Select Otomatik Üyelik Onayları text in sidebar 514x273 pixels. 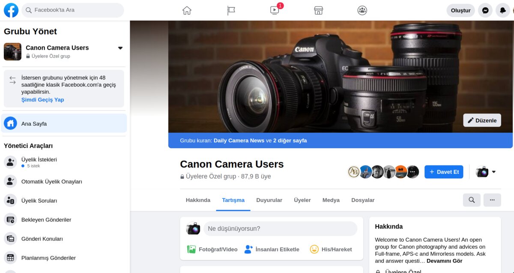point(52,181)
